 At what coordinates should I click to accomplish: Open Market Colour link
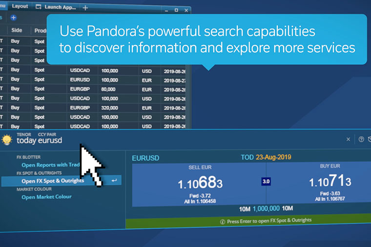coord(46,197)
